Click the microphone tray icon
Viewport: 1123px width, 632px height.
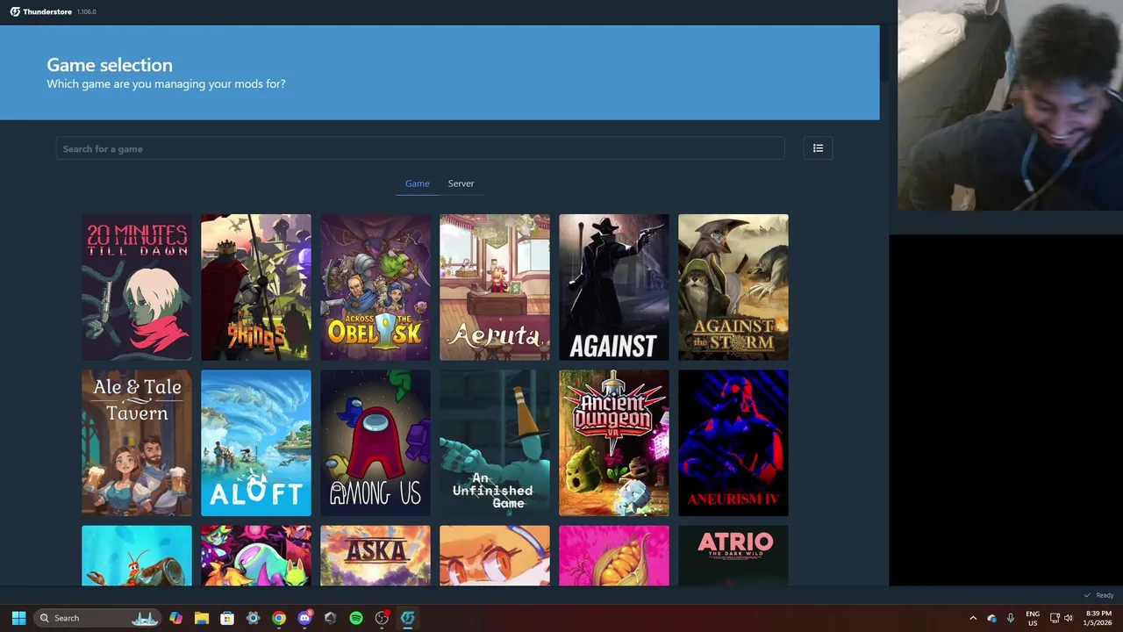coord(1010,618)
